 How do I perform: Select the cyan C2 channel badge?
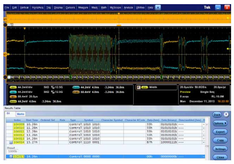[x=13, y=92]
